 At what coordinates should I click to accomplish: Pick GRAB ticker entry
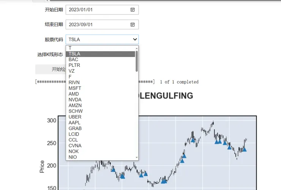[x=100, y=128]
